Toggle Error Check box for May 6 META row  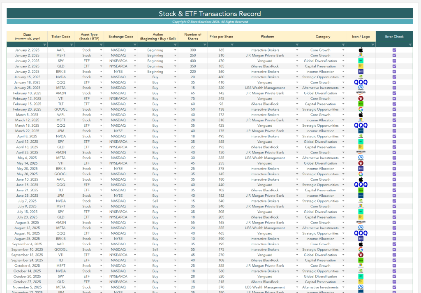(394, 158)
